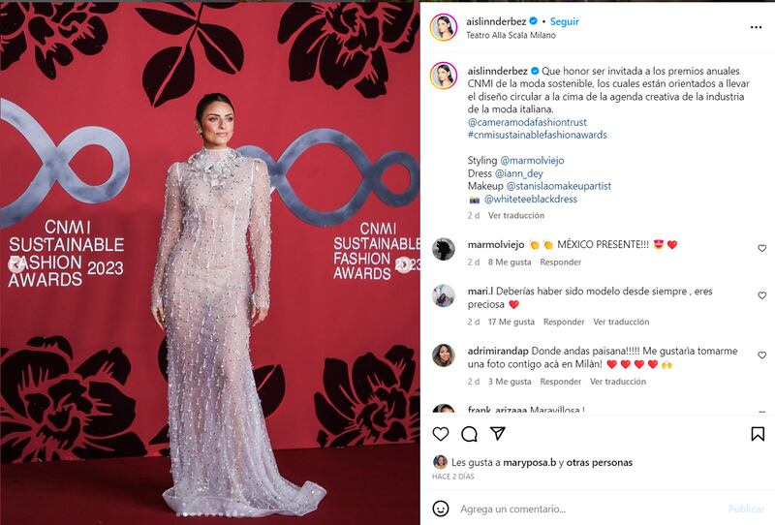Screen dimensions: 775x525
Task: Like marmolviejo's comment heart
Action: (761, 248)
